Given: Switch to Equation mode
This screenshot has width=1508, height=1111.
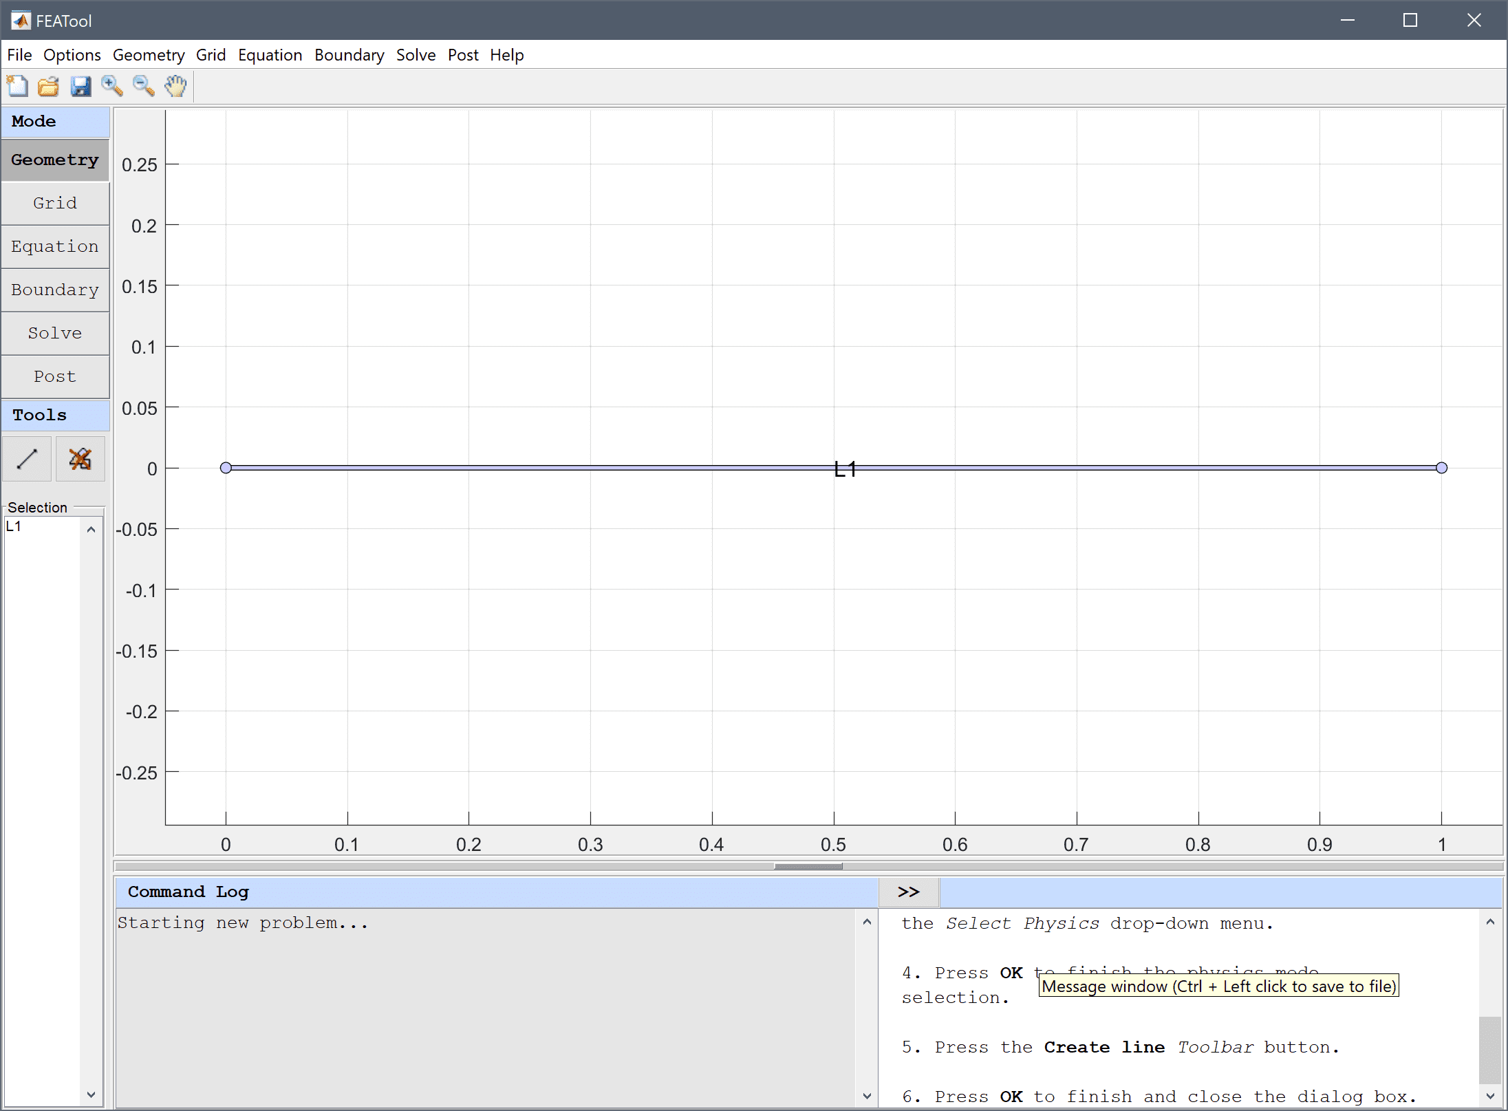Looking at the screenshot, I should [x=55, y=247].
